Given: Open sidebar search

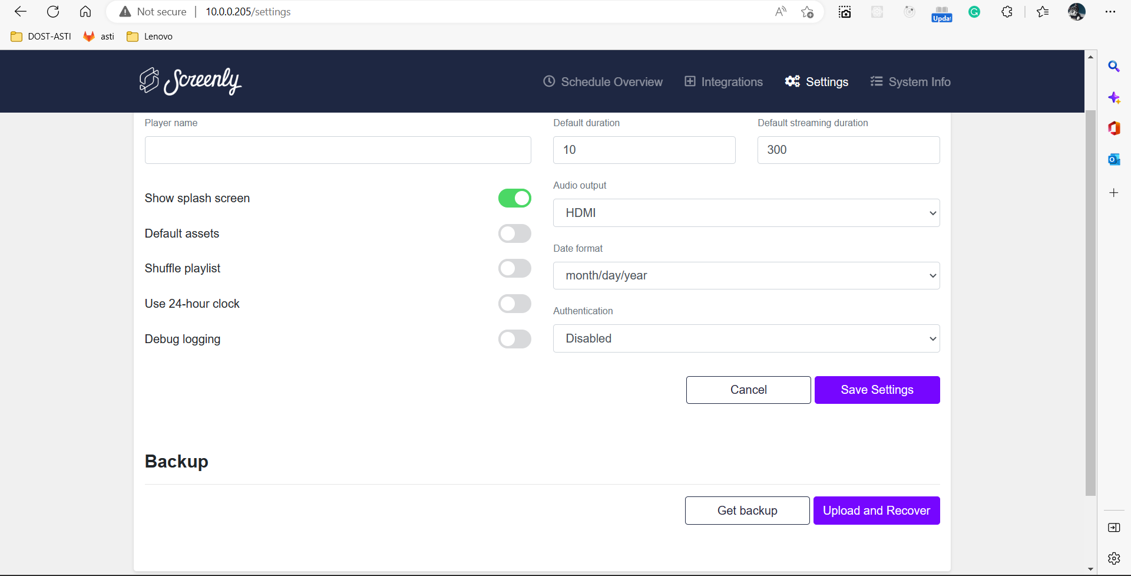Looking at the screenshot, I should tap(1115, 66).
